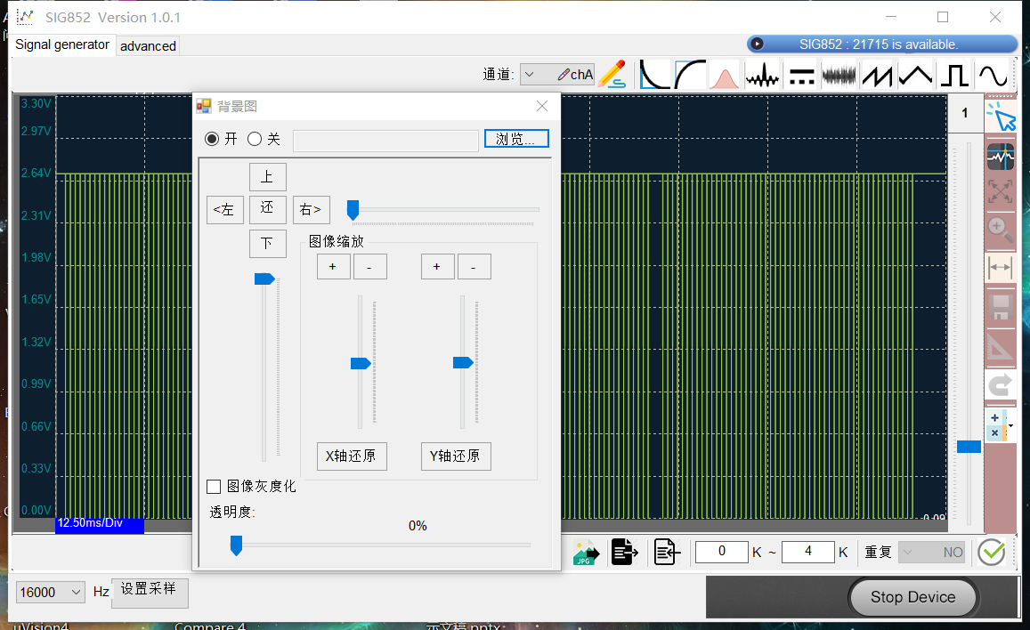The width and height of the screenshot is (1030, 630).
Task: Click the 浏览... browse button
Action: 516,139
